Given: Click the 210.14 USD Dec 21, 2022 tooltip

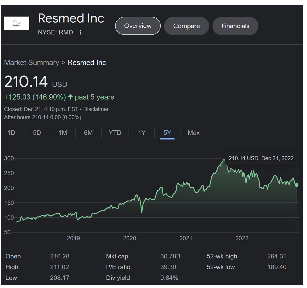Looking at the screenshot, I should point(261,158).
